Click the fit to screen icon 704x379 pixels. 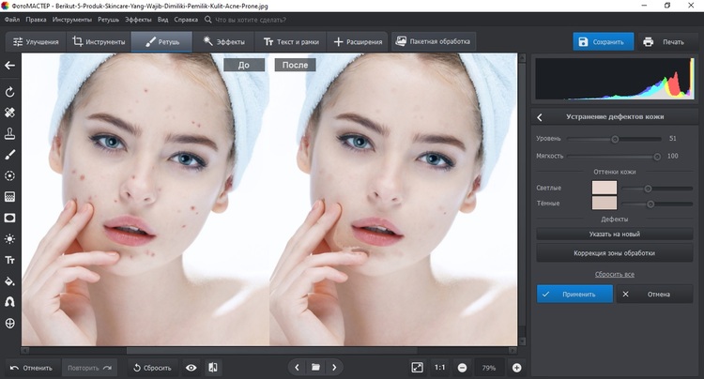418,368
